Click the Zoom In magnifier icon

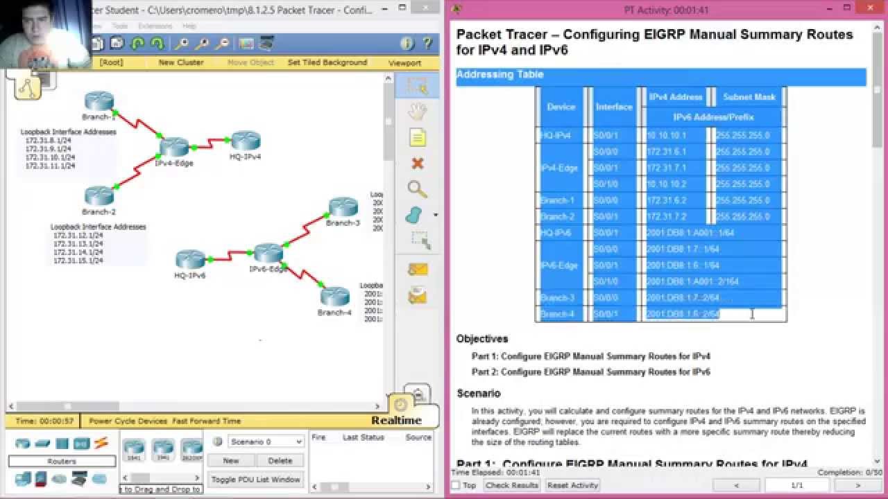coord(182,44)
